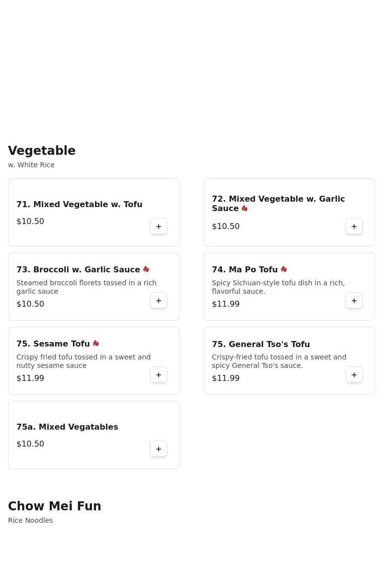Viewport: 383px width, 586px height.
Task: Add Broccoli w. Garlic Sauce to order
Action: coord(159,301)
